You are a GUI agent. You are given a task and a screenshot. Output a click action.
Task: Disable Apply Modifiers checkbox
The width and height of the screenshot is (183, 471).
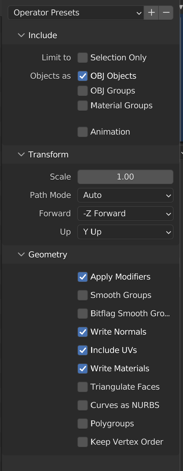pos(83,277)
